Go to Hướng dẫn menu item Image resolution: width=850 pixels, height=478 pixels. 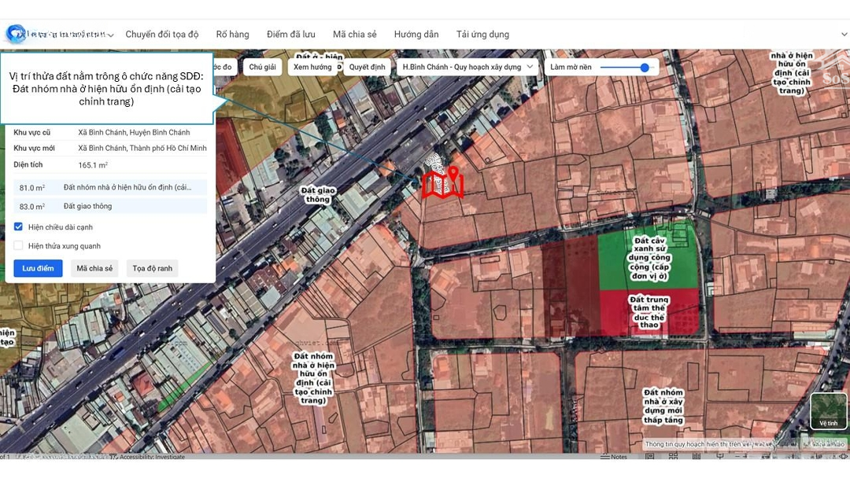click(x=416, y=35)
